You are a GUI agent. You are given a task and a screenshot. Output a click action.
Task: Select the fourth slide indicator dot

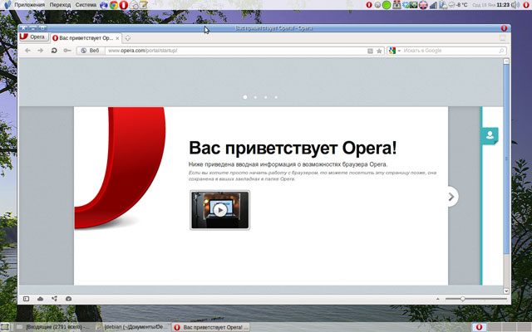pos(276,97)
